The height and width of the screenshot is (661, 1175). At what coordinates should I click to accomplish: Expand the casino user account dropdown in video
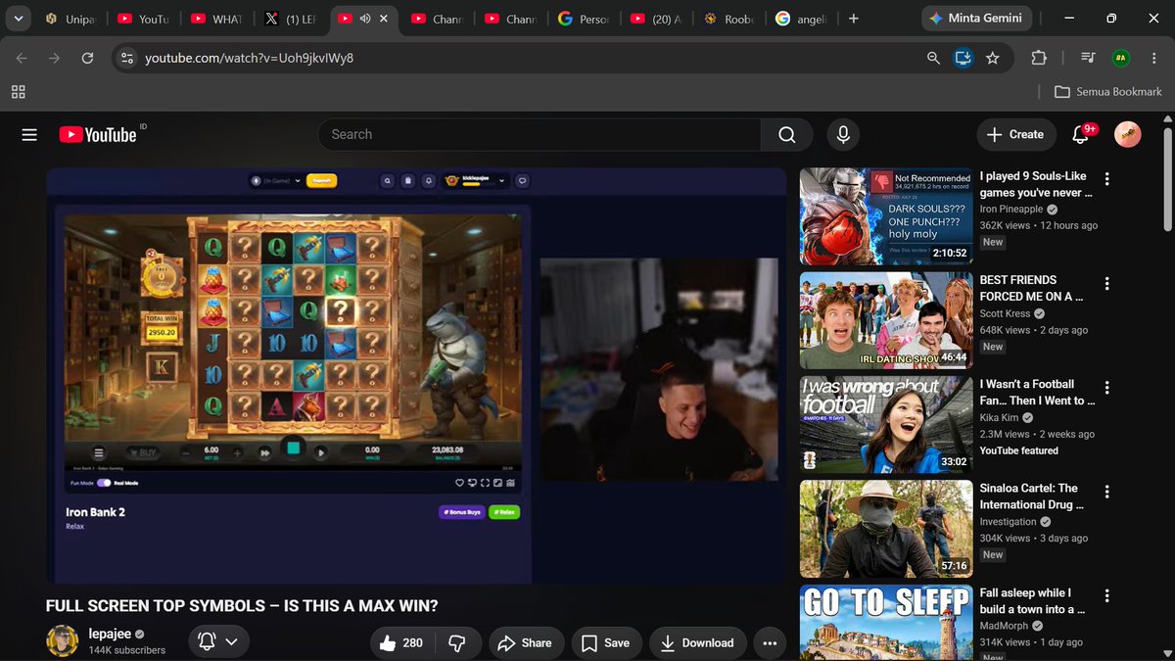coord(501,180)
